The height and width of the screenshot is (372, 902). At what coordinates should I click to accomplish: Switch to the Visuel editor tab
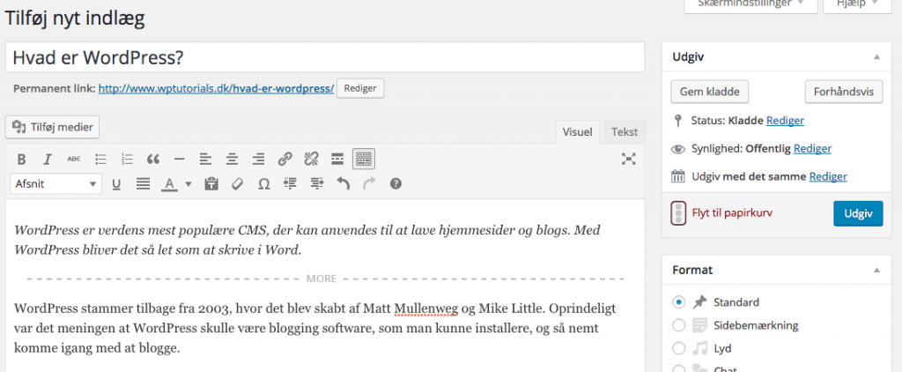(577, 132)
